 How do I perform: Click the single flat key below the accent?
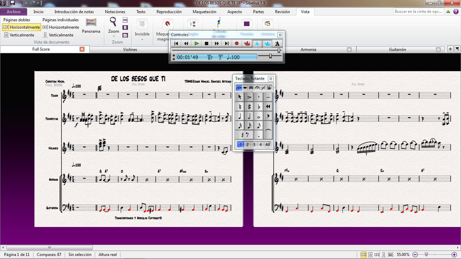click(259, 107)
